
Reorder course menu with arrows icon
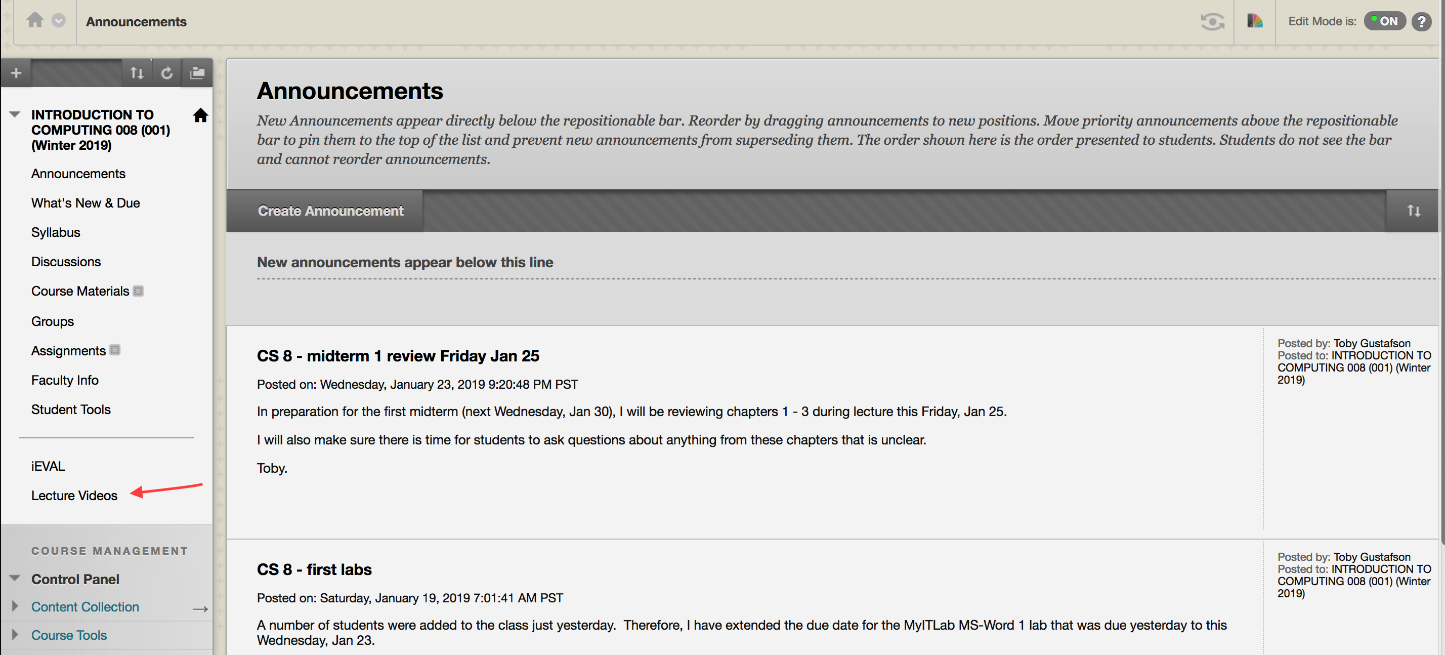[x=137, y=73]
